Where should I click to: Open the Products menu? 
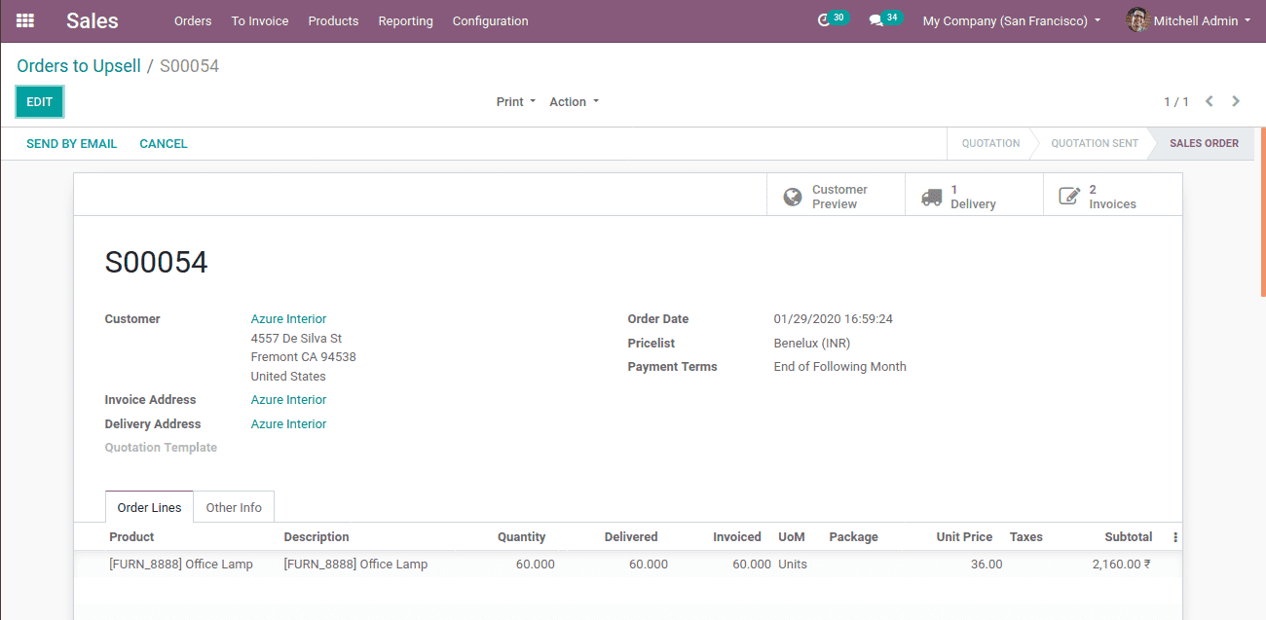333,20
